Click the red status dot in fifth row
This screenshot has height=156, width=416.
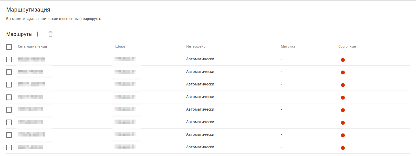343,110
